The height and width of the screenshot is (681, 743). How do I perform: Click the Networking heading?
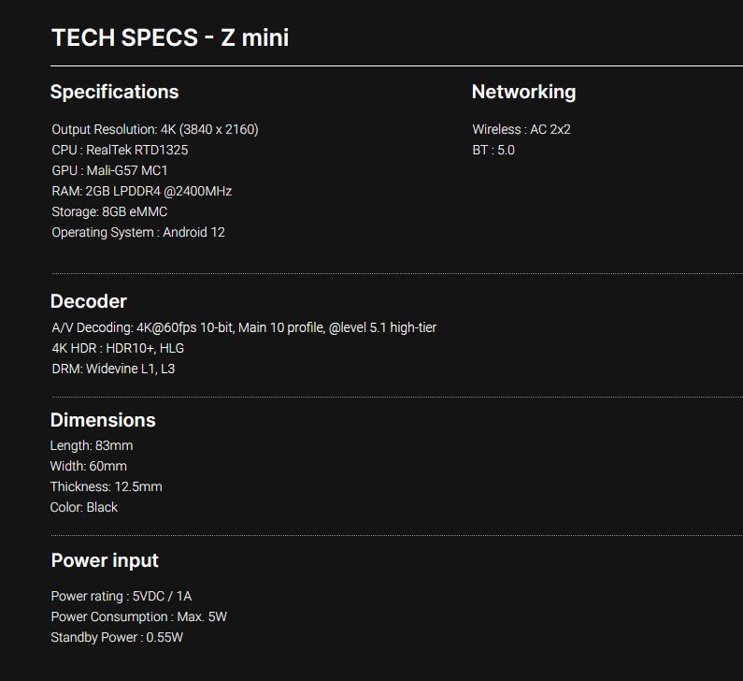click(x=523, y=92)
